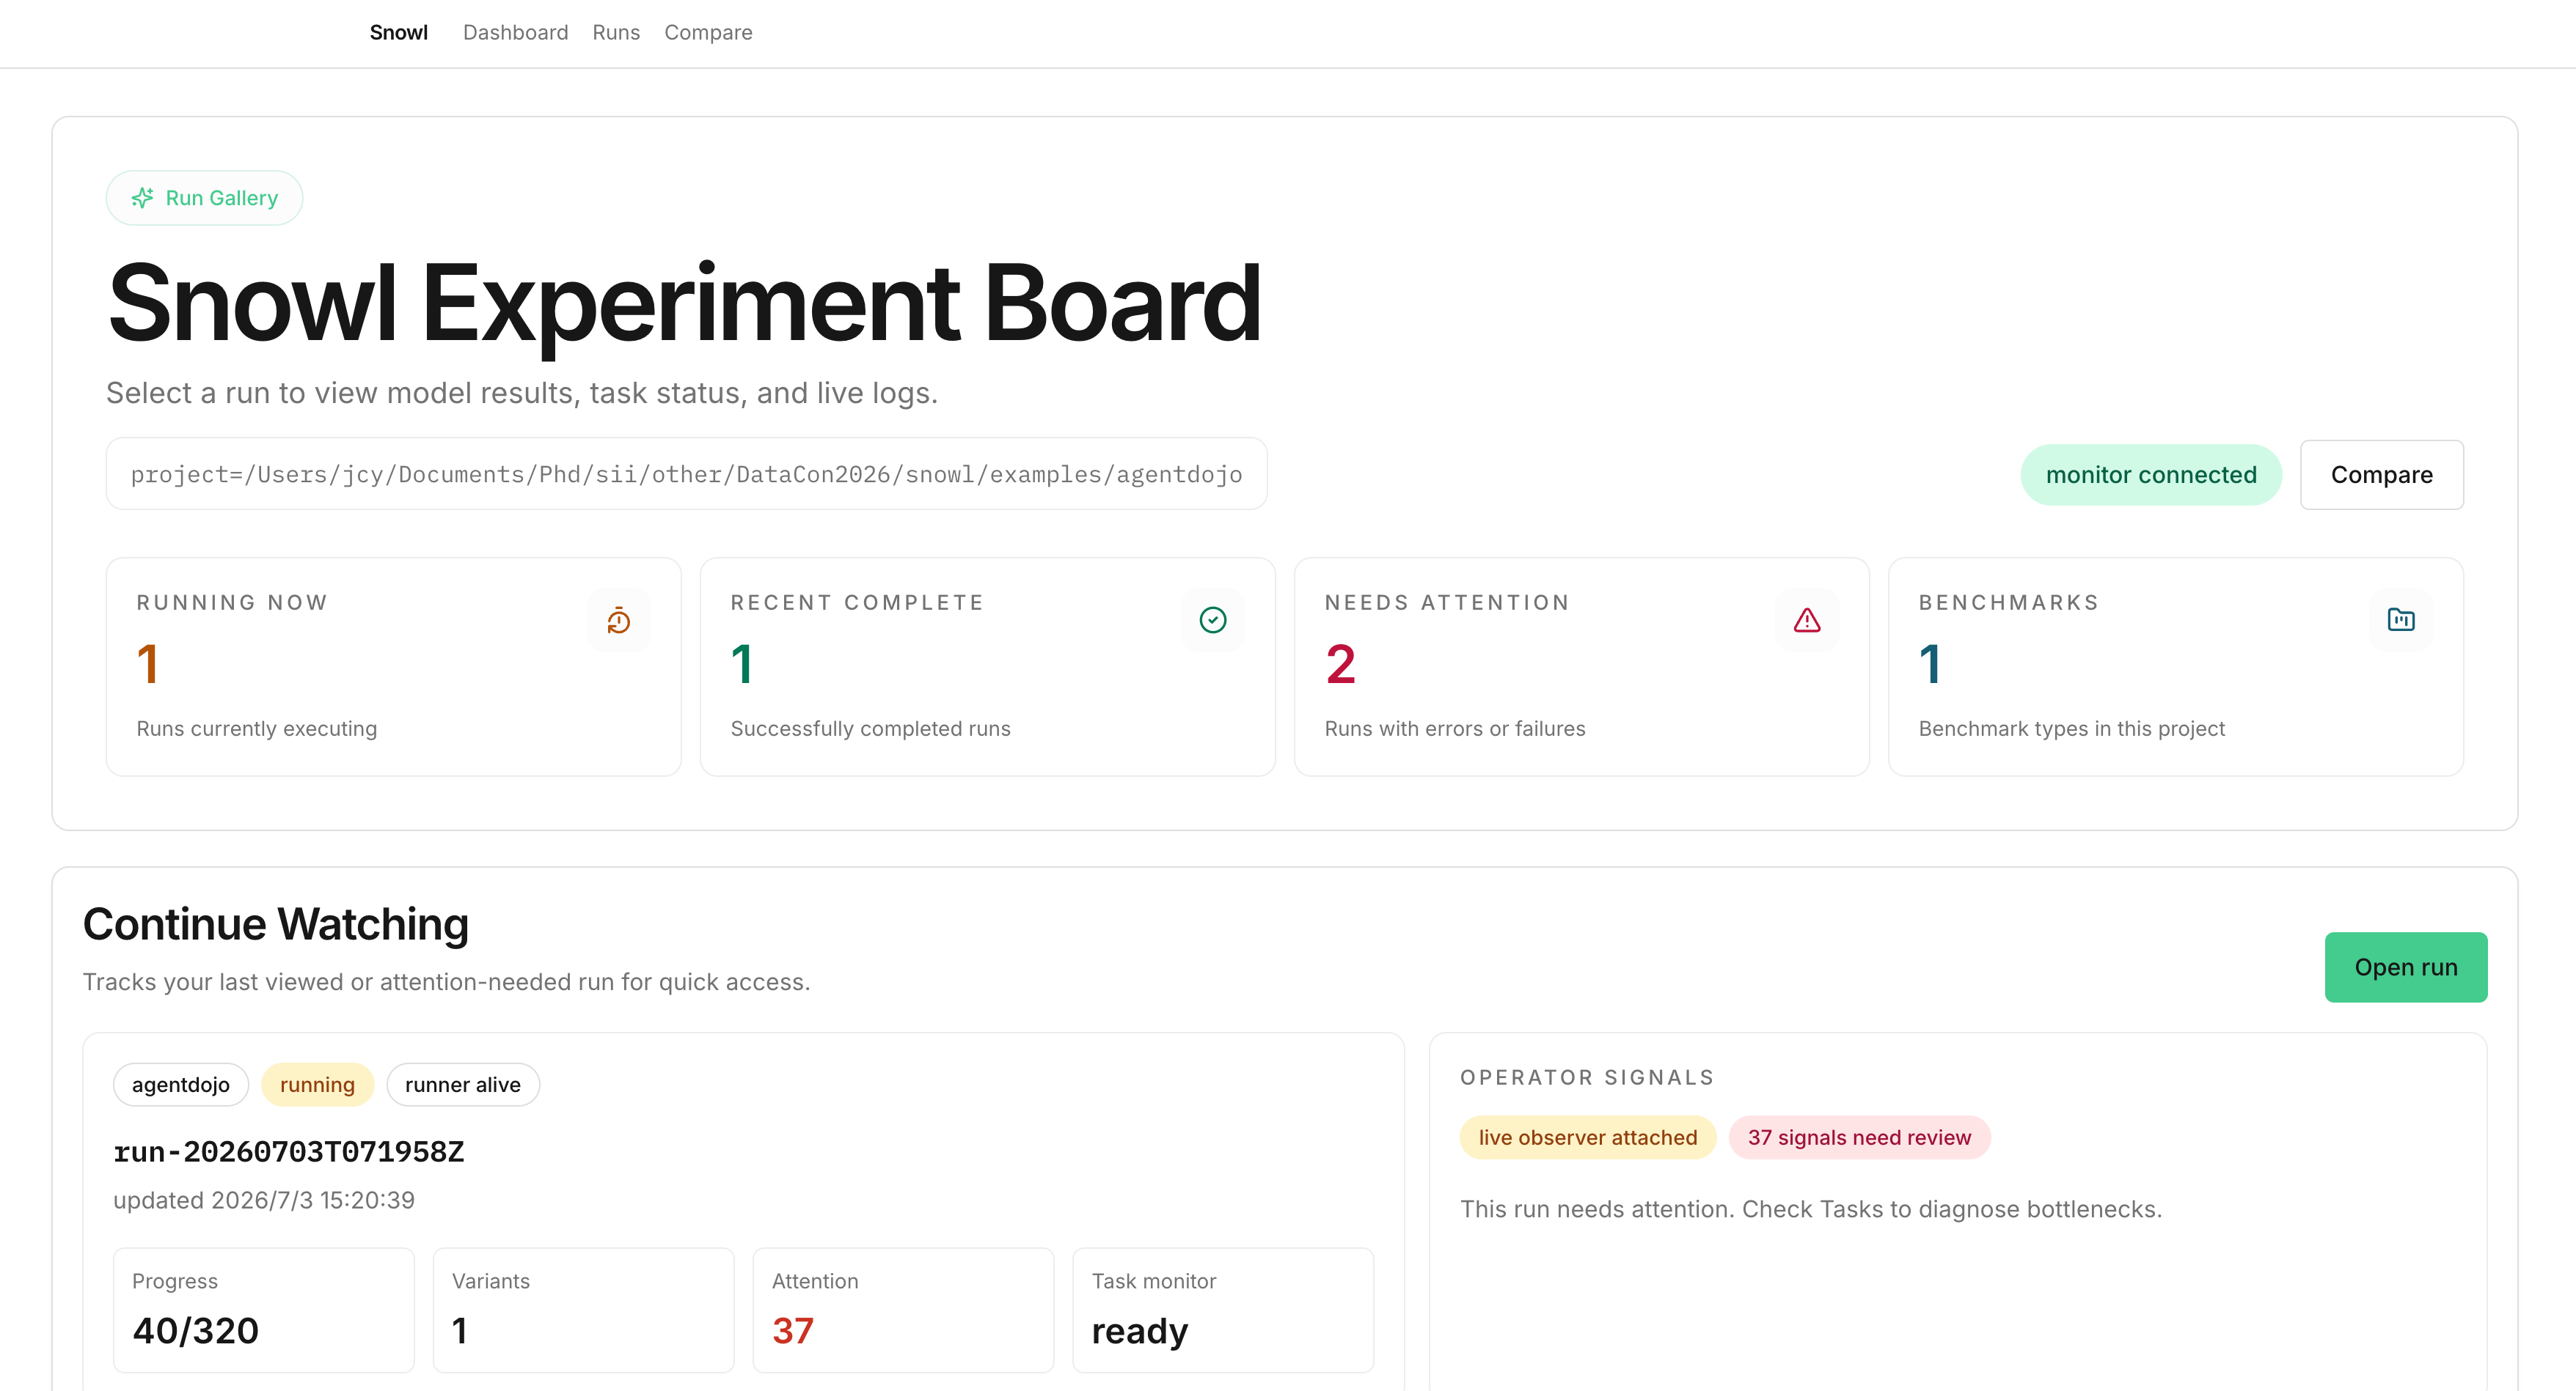Click the 37 signals need review badge
Image resolution: width=2576 pixels, height=1391 pixels.
1859,1138
